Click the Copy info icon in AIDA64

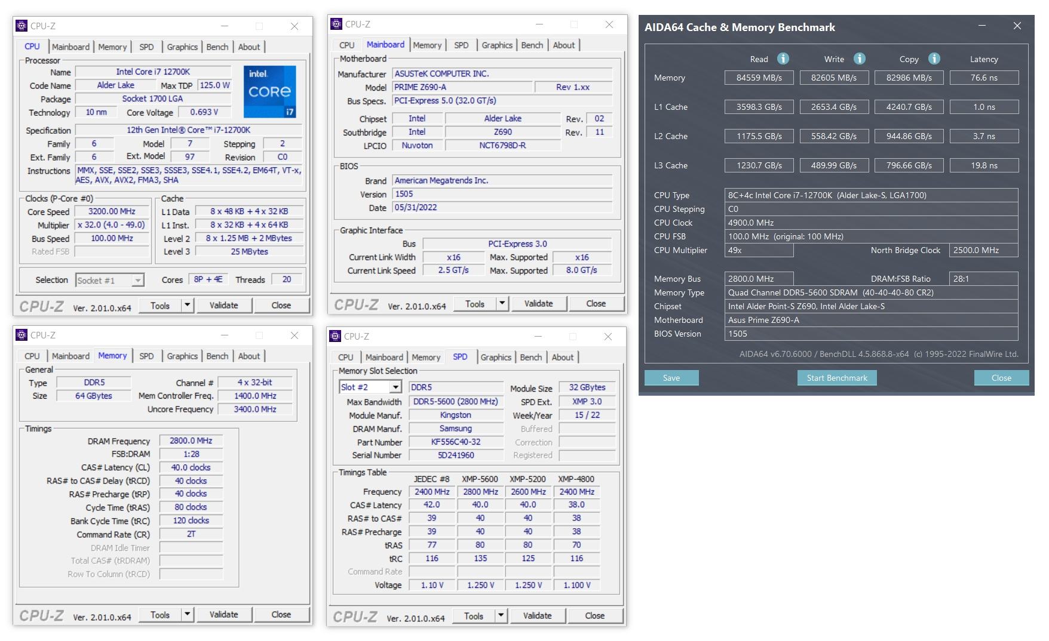click(934, 58)
